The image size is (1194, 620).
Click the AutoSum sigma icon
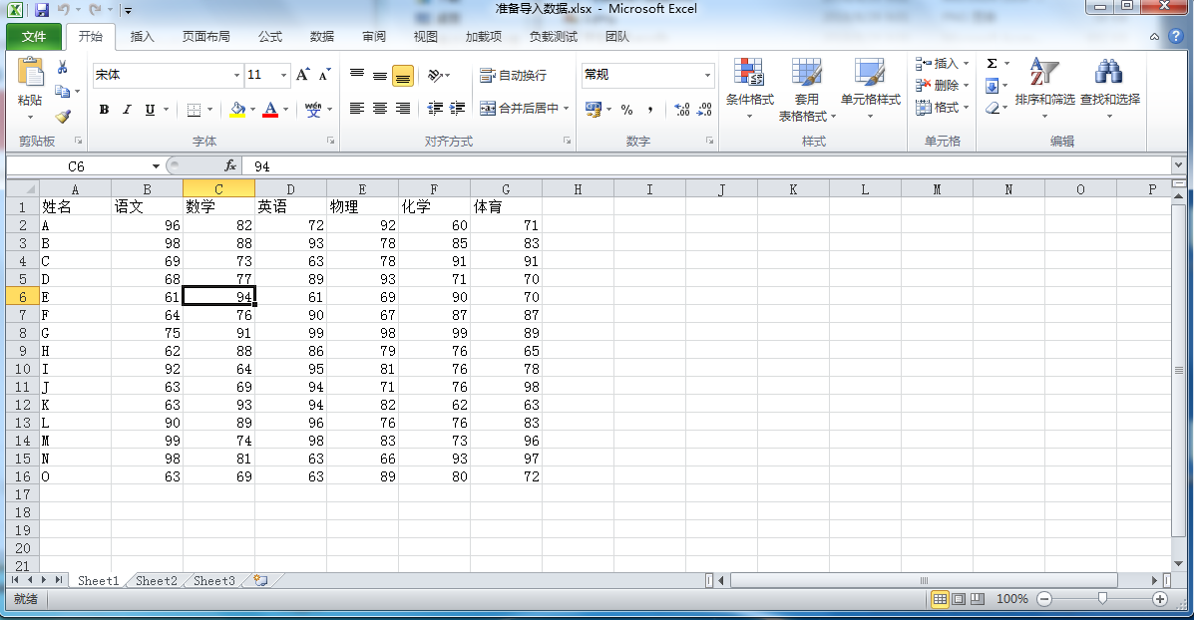[991, 65]
